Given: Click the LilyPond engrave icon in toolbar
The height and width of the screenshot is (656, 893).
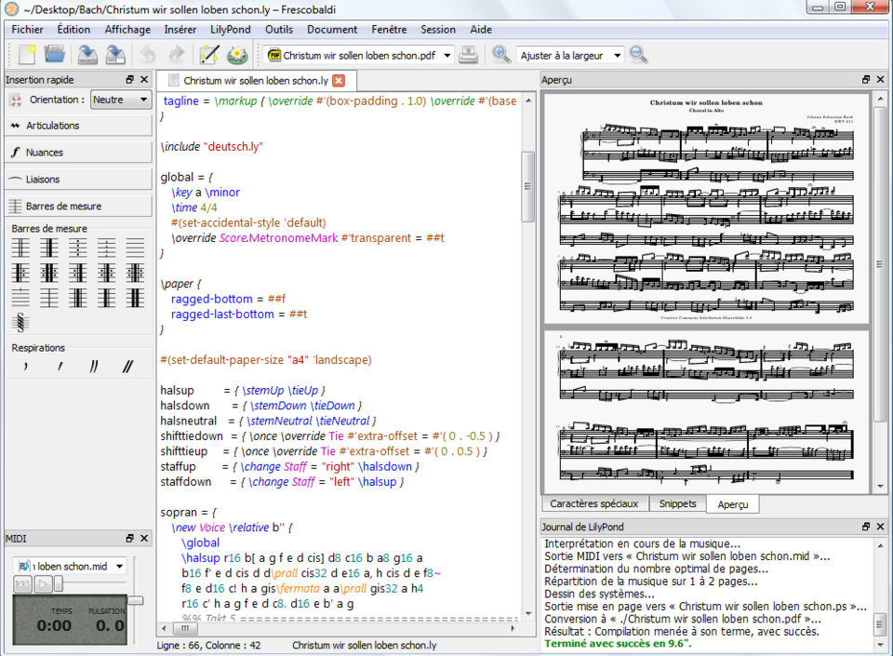Looking at the screenshot, I should [x=237, y=55].
